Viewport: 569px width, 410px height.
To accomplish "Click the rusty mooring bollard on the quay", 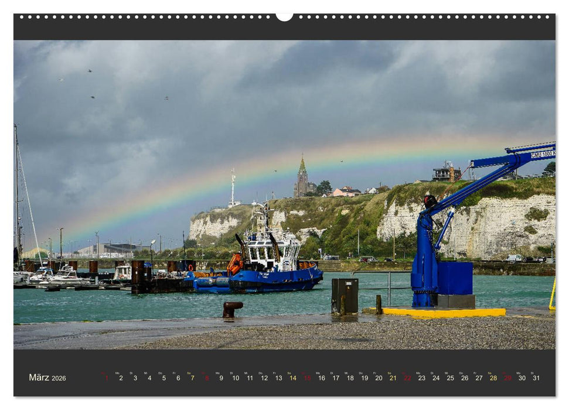I will coord(231,309).
